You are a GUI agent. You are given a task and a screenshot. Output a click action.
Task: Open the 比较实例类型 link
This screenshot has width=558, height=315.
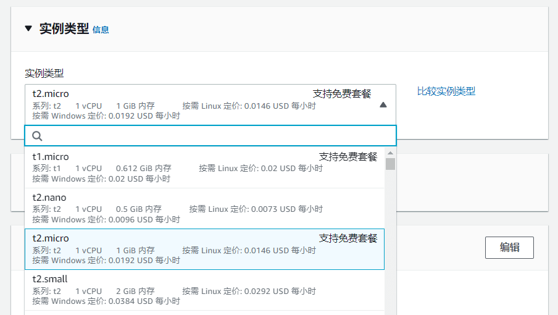tap(446, 91)
